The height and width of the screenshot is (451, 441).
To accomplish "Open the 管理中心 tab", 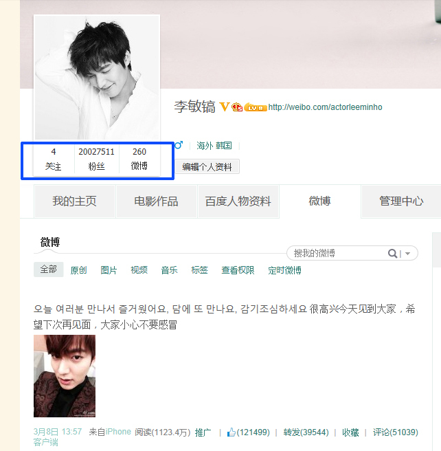I will coord(401,201).
